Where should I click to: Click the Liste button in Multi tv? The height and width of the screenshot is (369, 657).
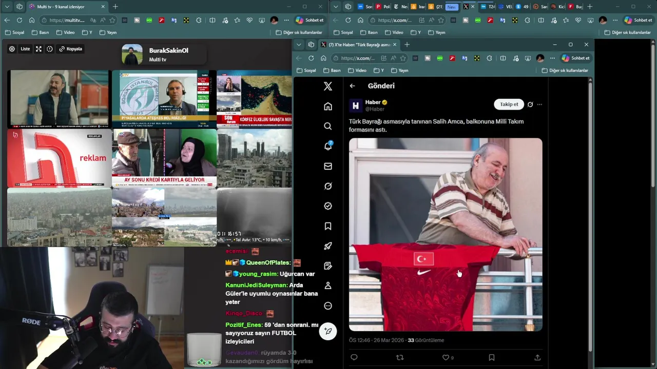pyautogui.click(x=25, y=49)
